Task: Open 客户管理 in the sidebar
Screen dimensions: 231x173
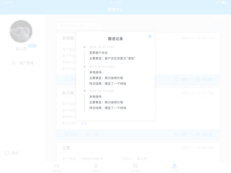Action: point(22,63)
